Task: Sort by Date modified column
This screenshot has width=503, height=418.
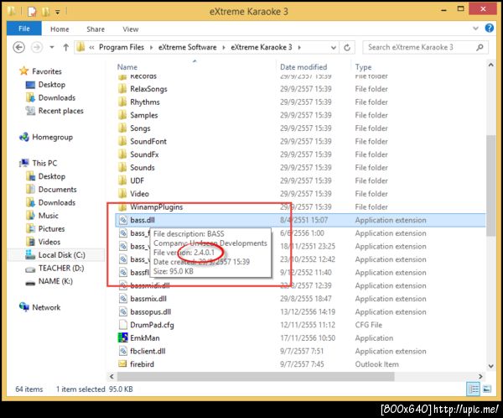Action: pos(303,67)
